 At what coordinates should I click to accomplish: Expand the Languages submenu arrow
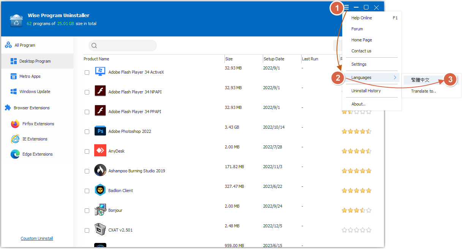[395, 77]
